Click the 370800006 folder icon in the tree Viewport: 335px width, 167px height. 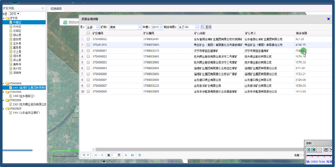pos(7,83)
